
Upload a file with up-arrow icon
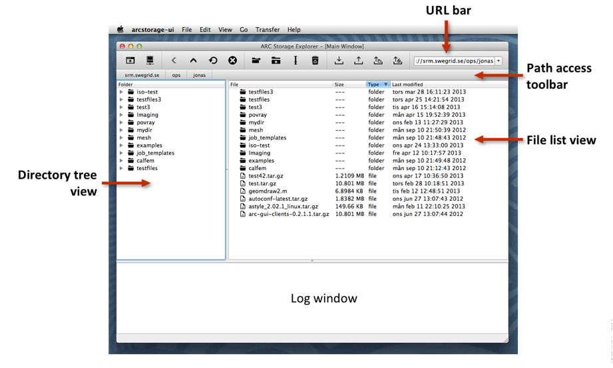[x=359, y=60]
